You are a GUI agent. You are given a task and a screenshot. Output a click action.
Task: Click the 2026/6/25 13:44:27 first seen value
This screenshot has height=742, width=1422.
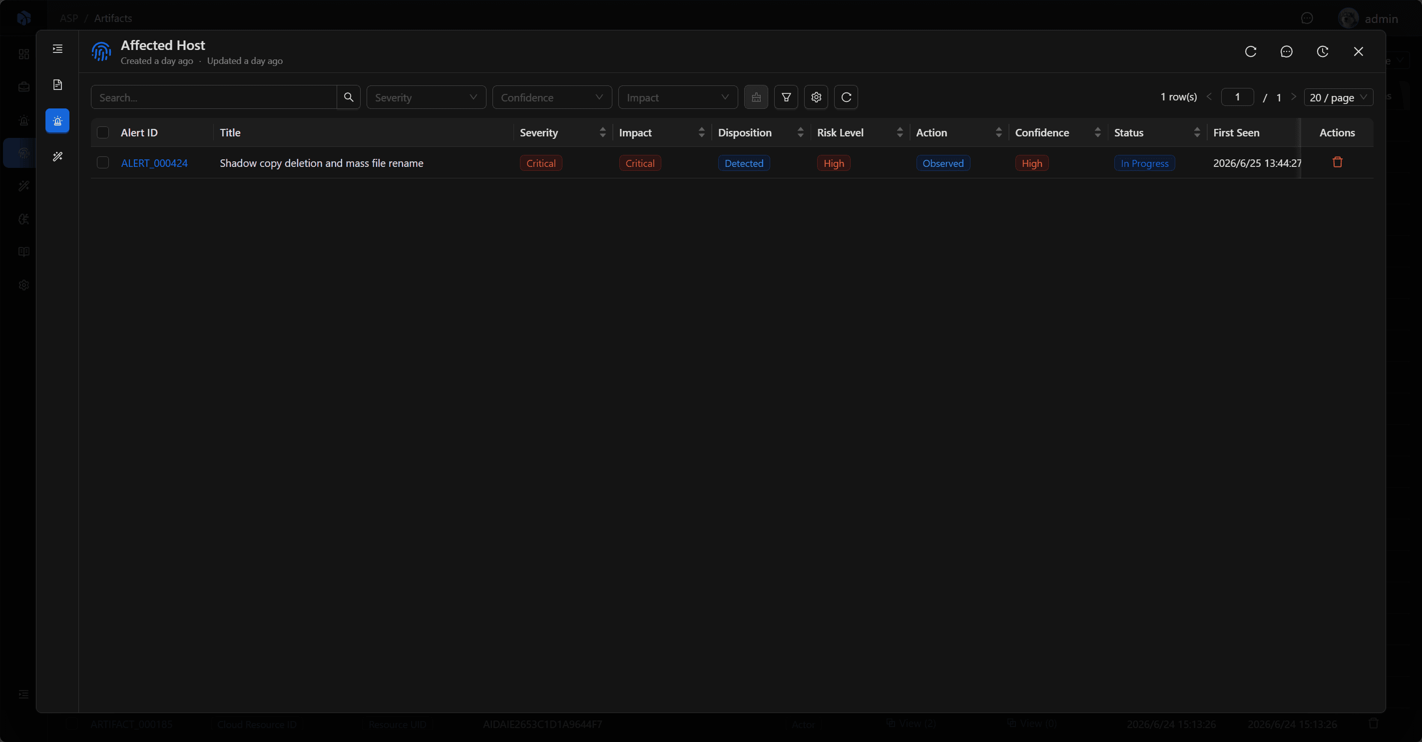(x=1256, y=163)
